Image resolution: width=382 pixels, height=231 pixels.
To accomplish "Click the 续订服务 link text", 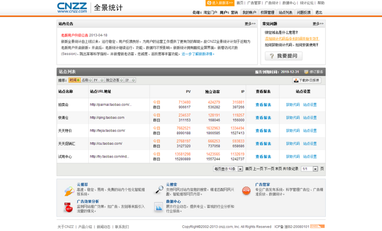I will (316, 72).
